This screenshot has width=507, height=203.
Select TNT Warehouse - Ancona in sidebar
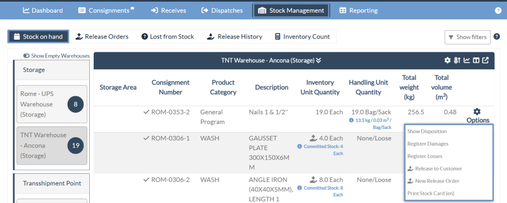click(x=52, y=146)
